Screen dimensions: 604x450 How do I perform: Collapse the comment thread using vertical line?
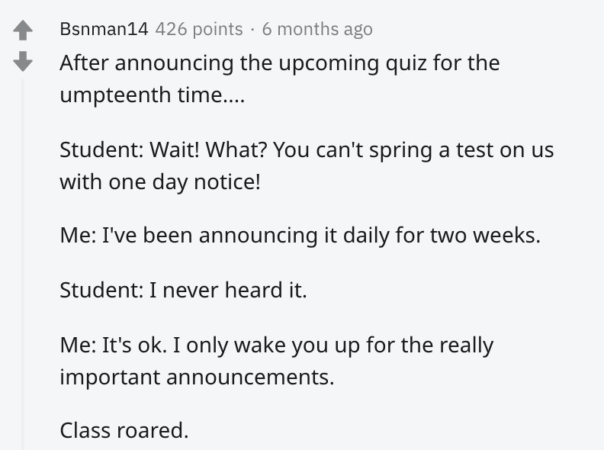pos(23,265)
